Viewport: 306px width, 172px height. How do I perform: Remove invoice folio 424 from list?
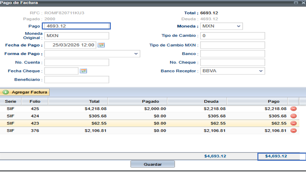(x=293, y=116)
